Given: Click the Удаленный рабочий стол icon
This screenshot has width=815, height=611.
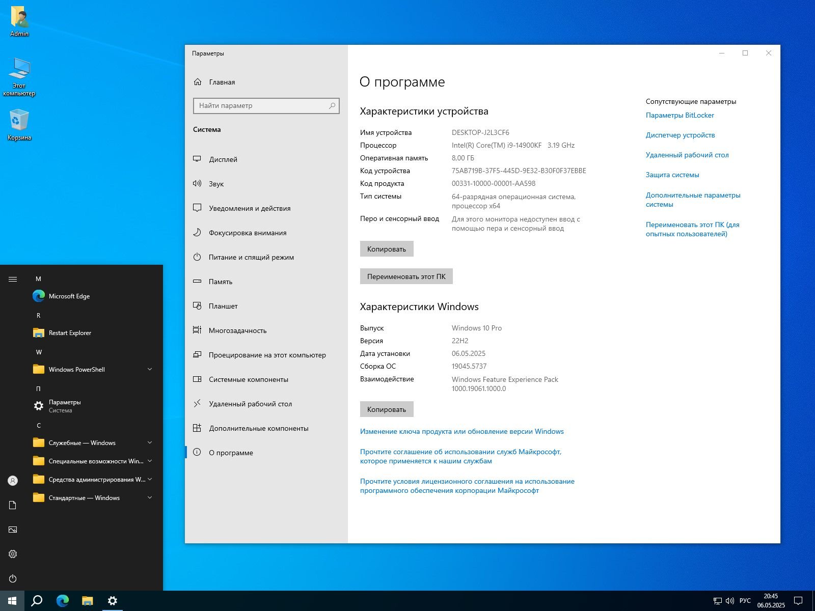Looking at the screenshot, I should [197, 403].
